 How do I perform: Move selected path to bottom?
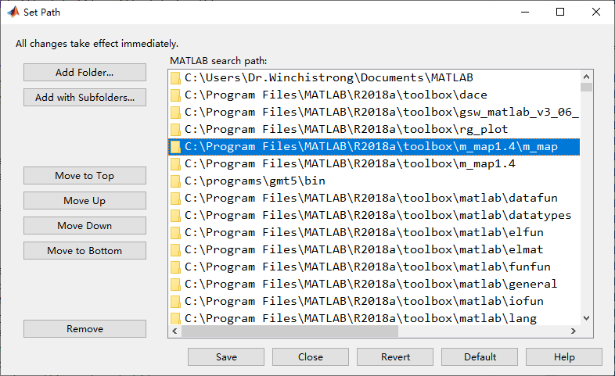[85, 251]
